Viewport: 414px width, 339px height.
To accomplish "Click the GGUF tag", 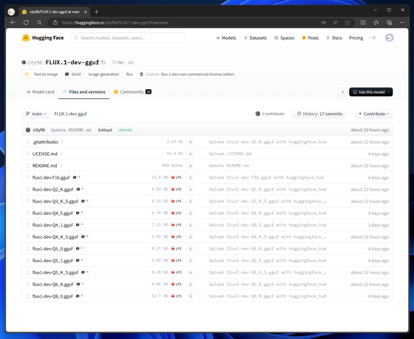I will coord(73,75).
